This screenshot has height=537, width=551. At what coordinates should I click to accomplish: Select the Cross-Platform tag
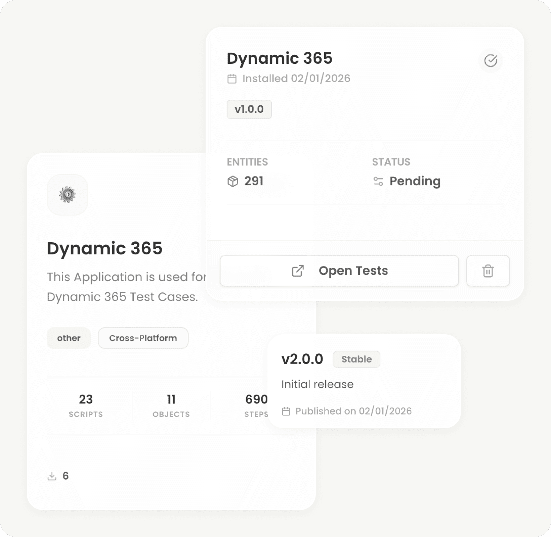tap(143, 338)
